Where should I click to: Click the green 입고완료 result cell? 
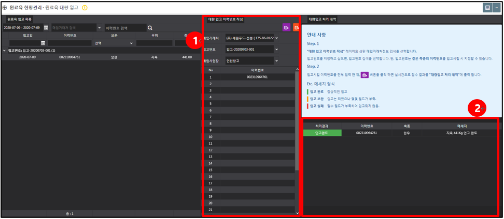pyautogui.click(x=323, y=133)
